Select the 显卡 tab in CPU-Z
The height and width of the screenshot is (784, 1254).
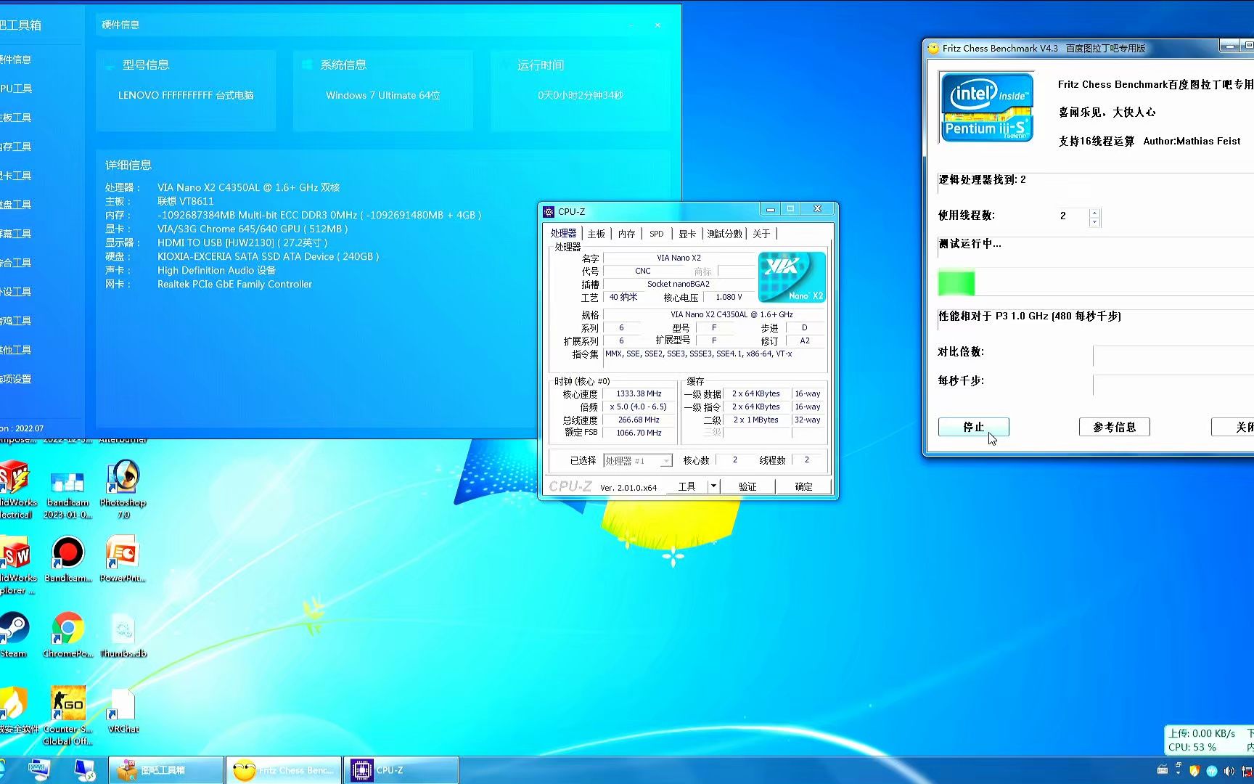coord(687,233)
